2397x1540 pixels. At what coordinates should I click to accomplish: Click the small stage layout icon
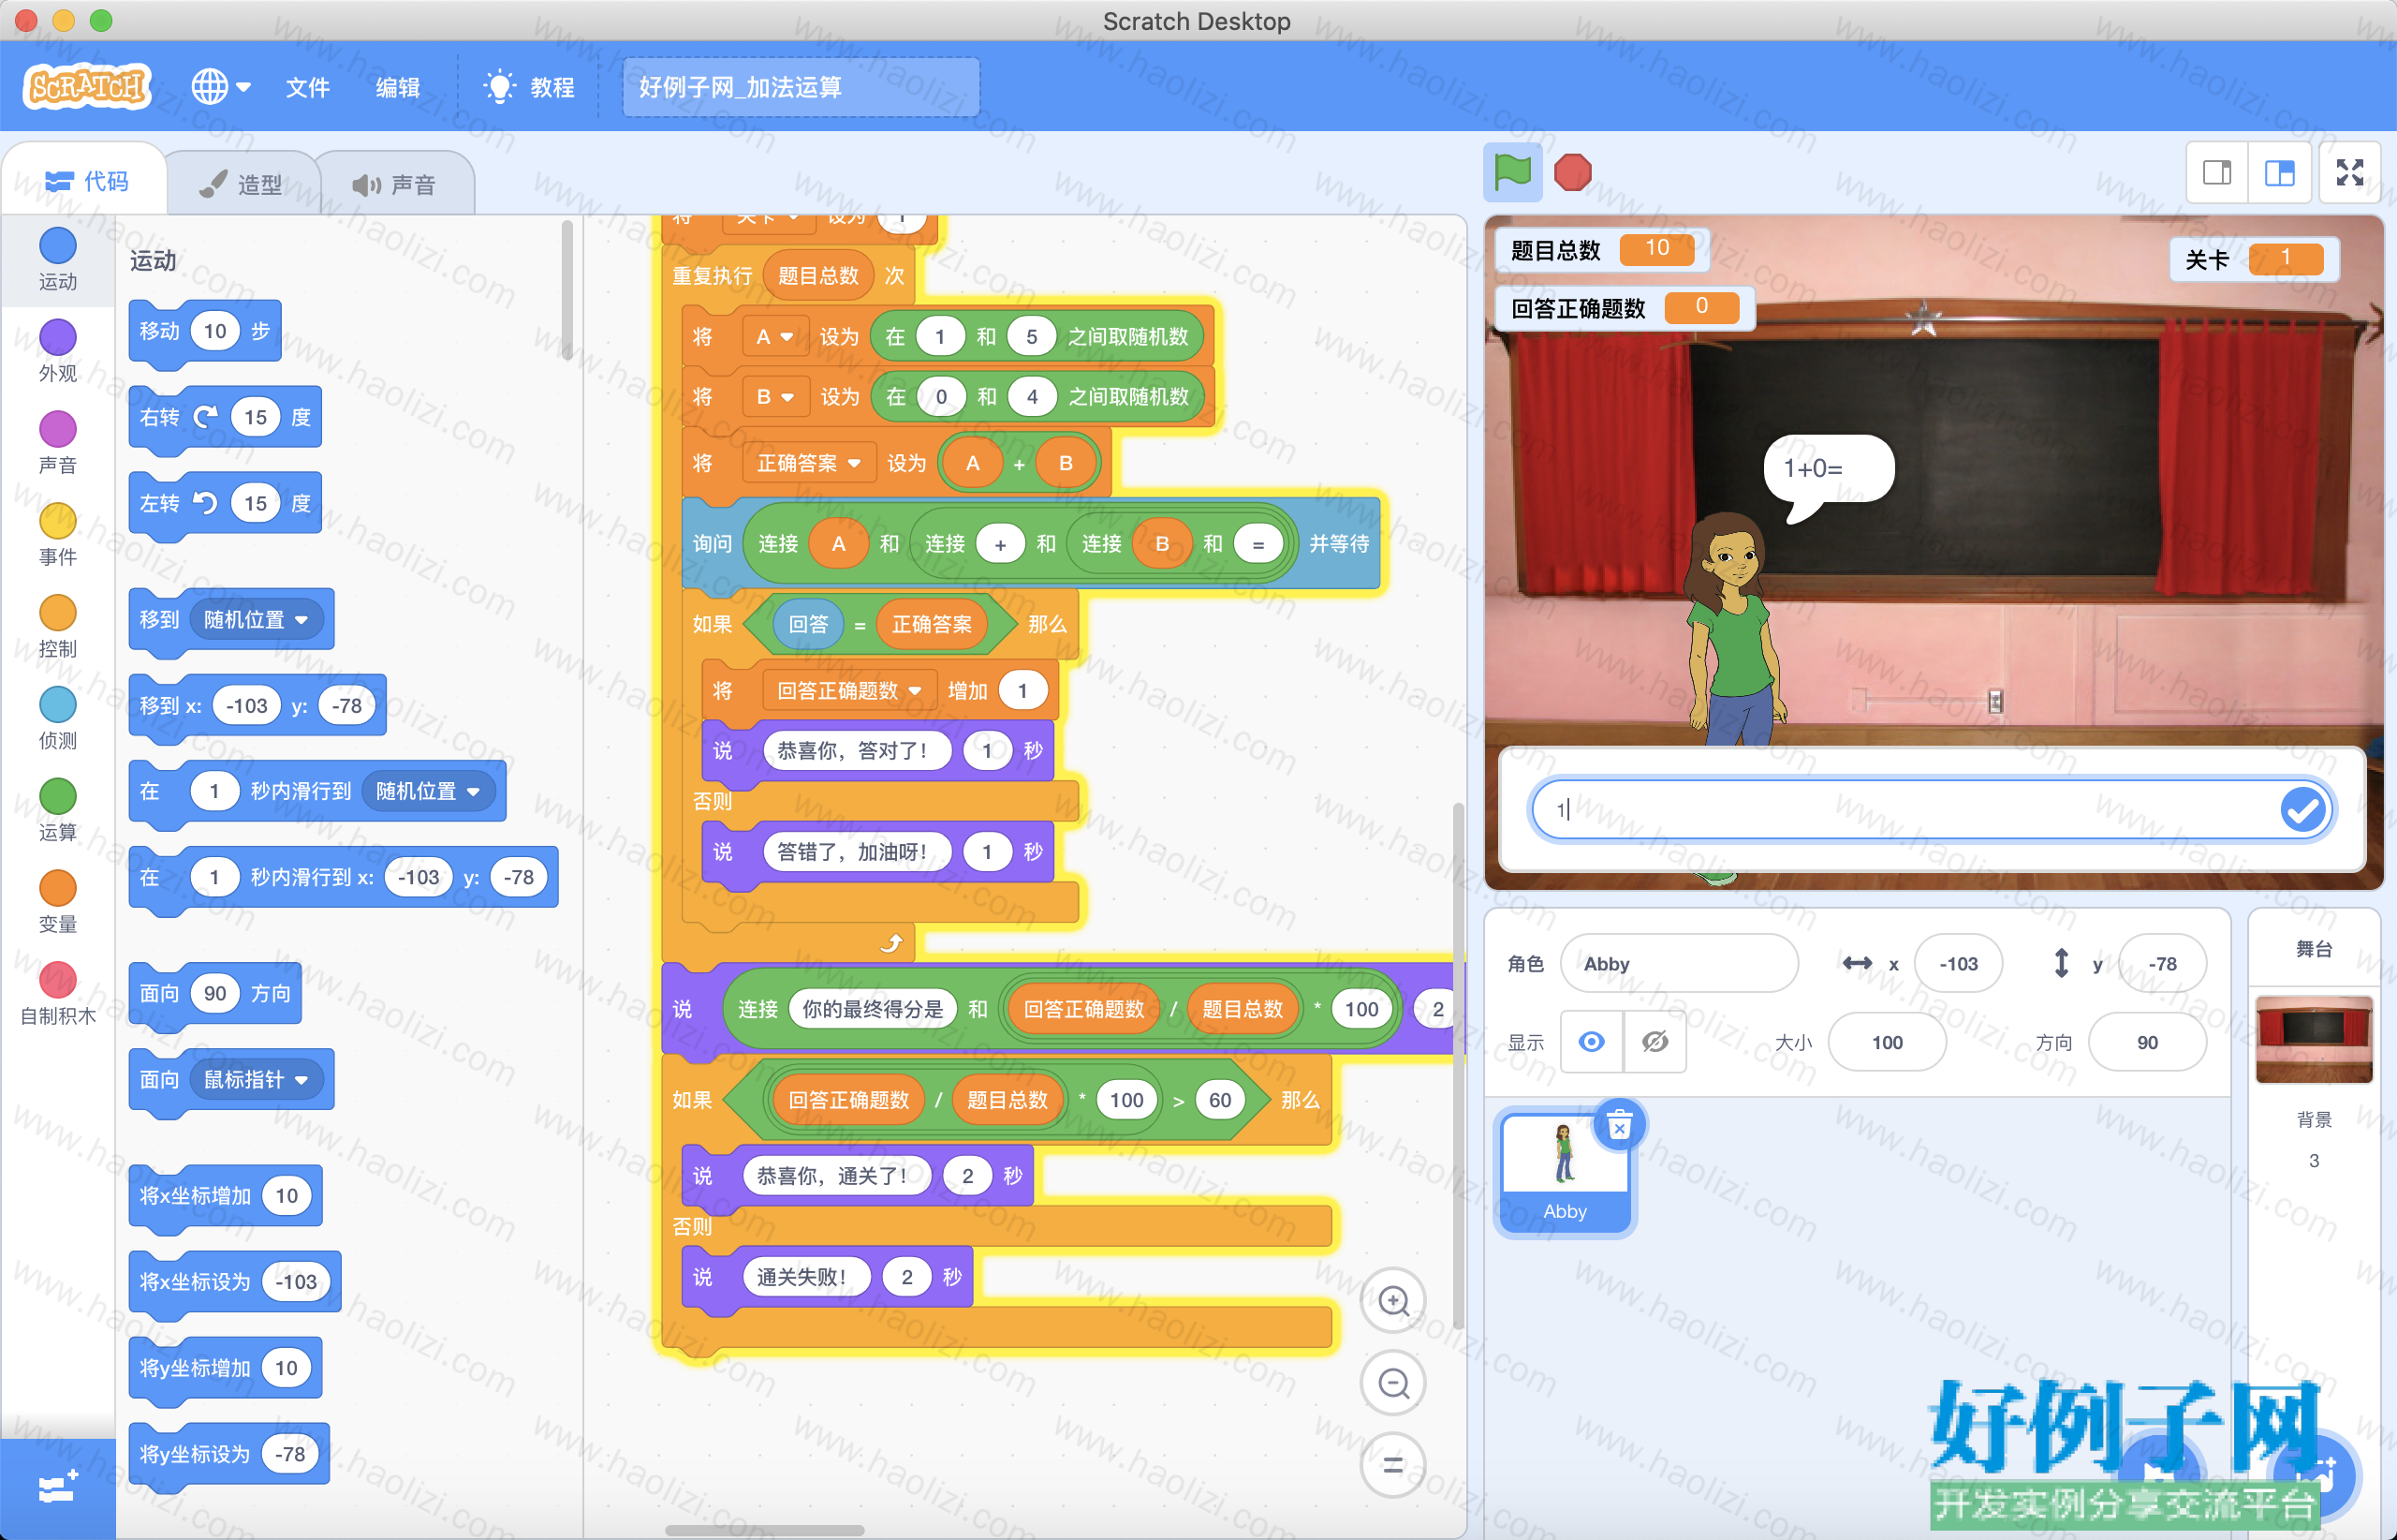click(2217, 173)
